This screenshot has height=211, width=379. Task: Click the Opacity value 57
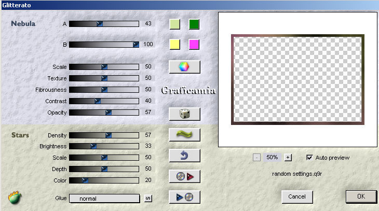click(148, 112)
